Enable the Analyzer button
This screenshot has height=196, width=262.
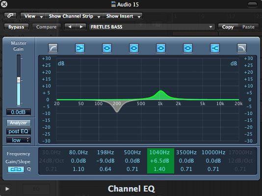click(x=19, y=123)
